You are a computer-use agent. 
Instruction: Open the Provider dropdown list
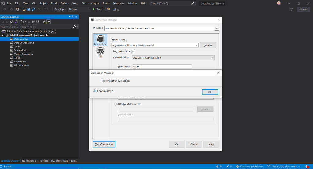217,28
